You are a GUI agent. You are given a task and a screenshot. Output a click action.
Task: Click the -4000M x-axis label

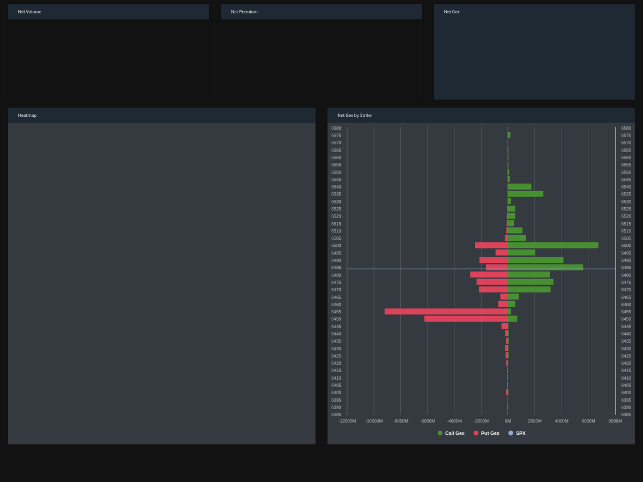click(x=454, y=421)
